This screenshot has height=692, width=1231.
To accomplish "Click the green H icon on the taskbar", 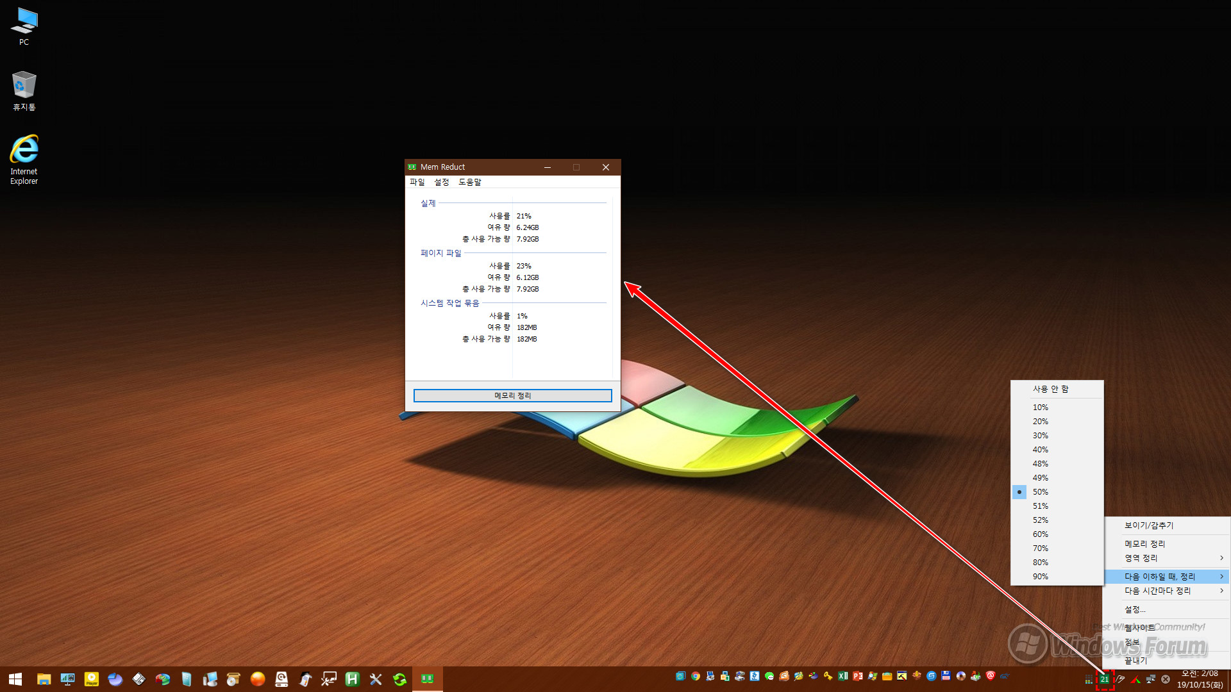I will point(352,679).
